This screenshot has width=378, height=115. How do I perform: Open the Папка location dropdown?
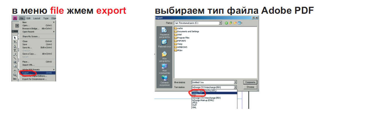pos(220,23)
